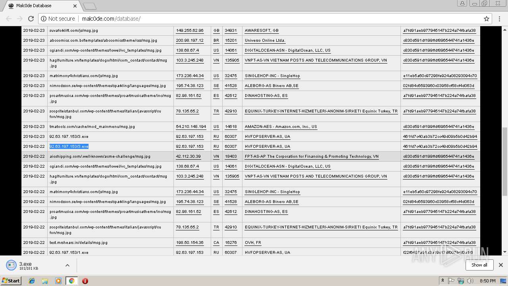Go forward using the browser forward arrow

[19, 19]
